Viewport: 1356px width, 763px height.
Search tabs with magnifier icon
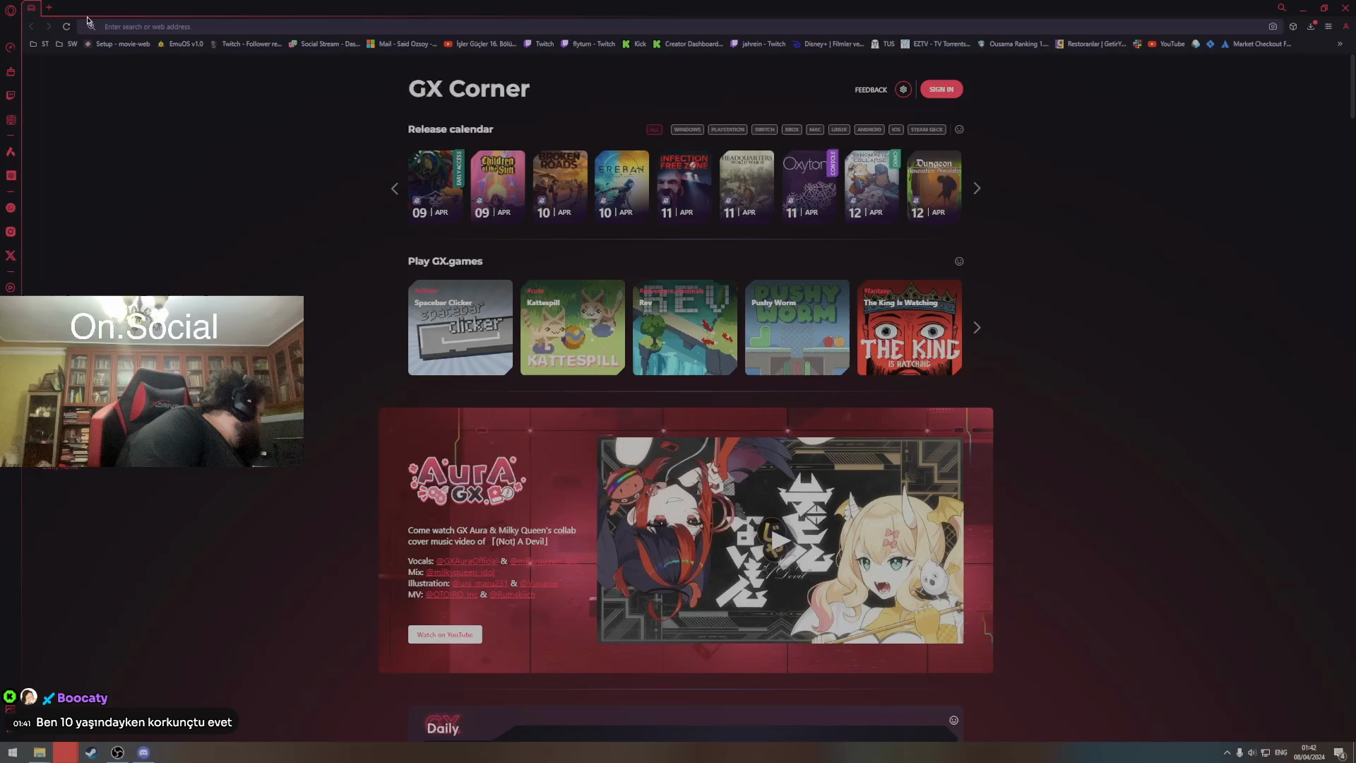pos(1281,8)
